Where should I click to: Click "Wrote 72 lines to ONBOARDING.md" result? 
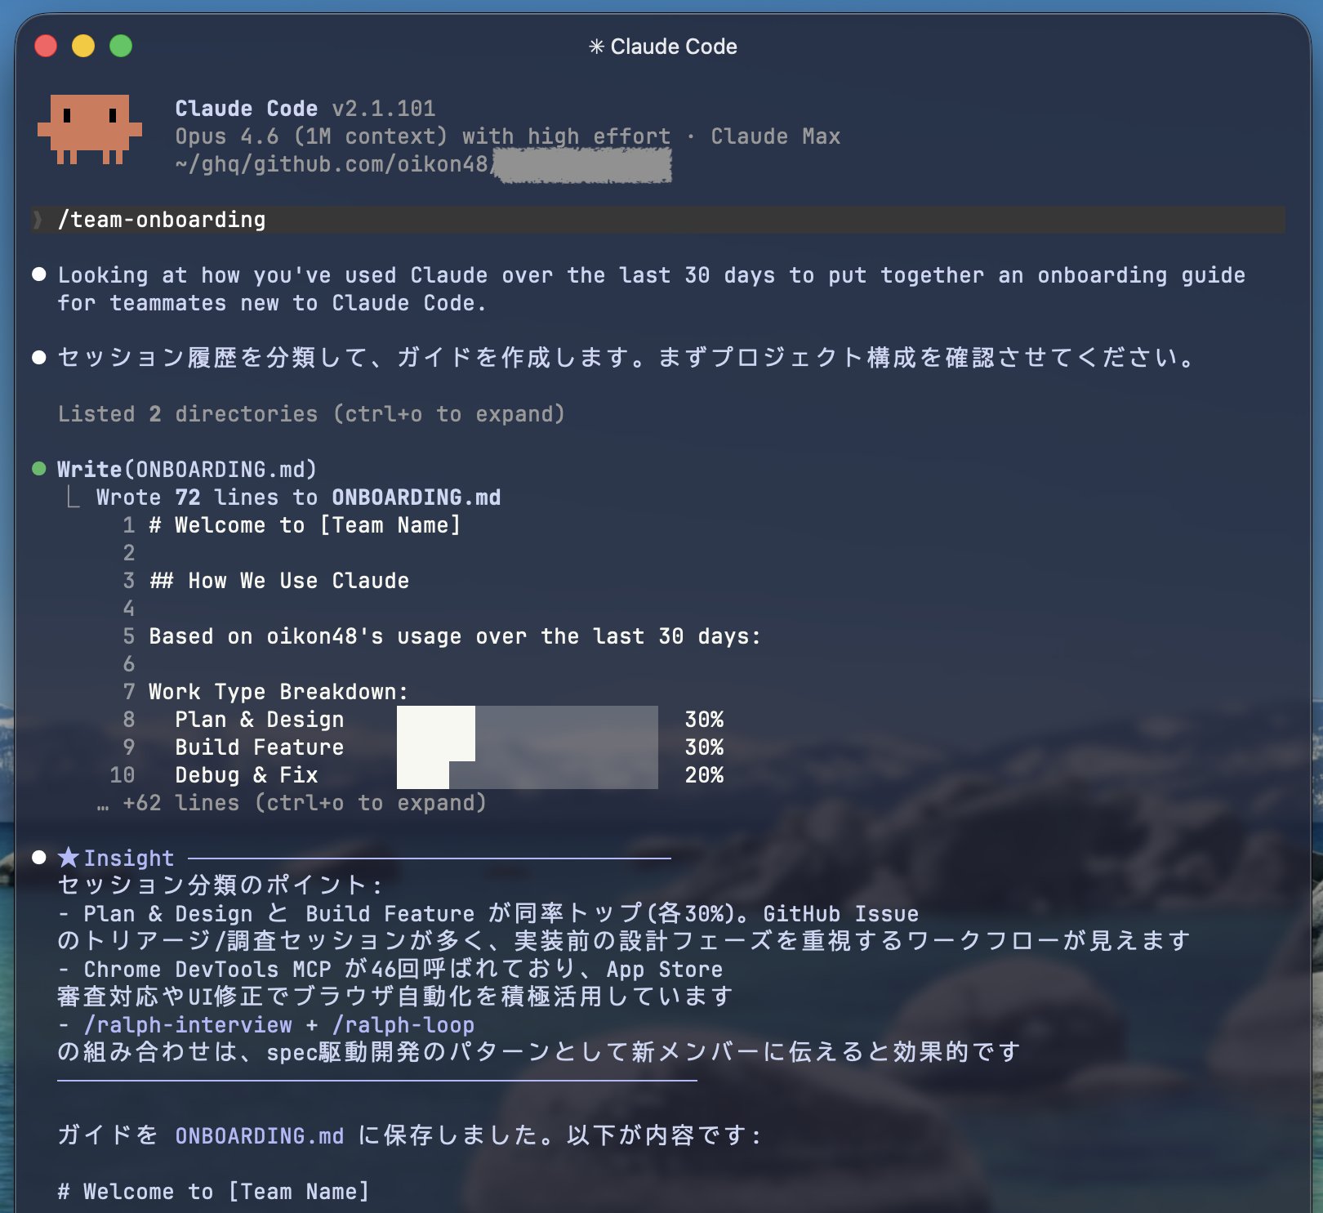(x=299, y=497)
